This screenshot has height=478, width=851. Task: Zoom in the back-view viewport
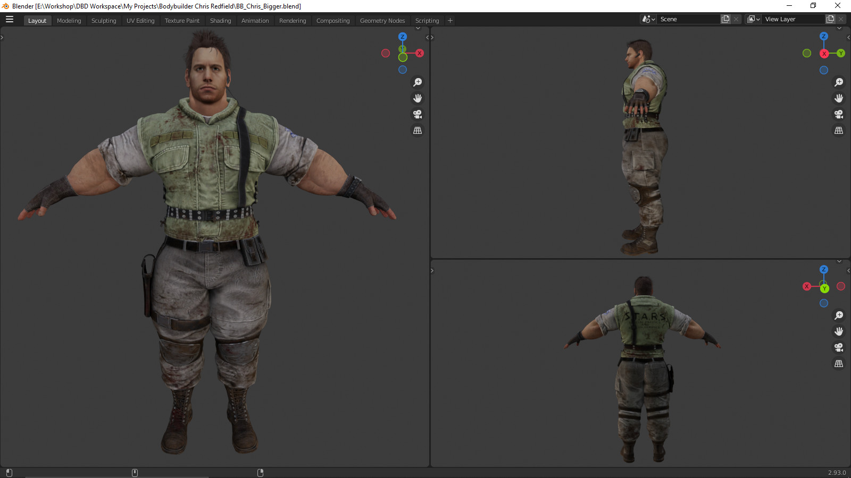[x=839, y=315]
